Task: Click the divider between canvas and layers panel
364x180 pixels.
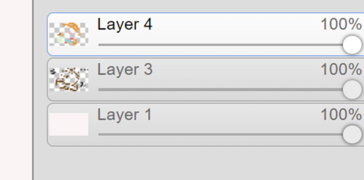Action: click(x=33, y=90)
